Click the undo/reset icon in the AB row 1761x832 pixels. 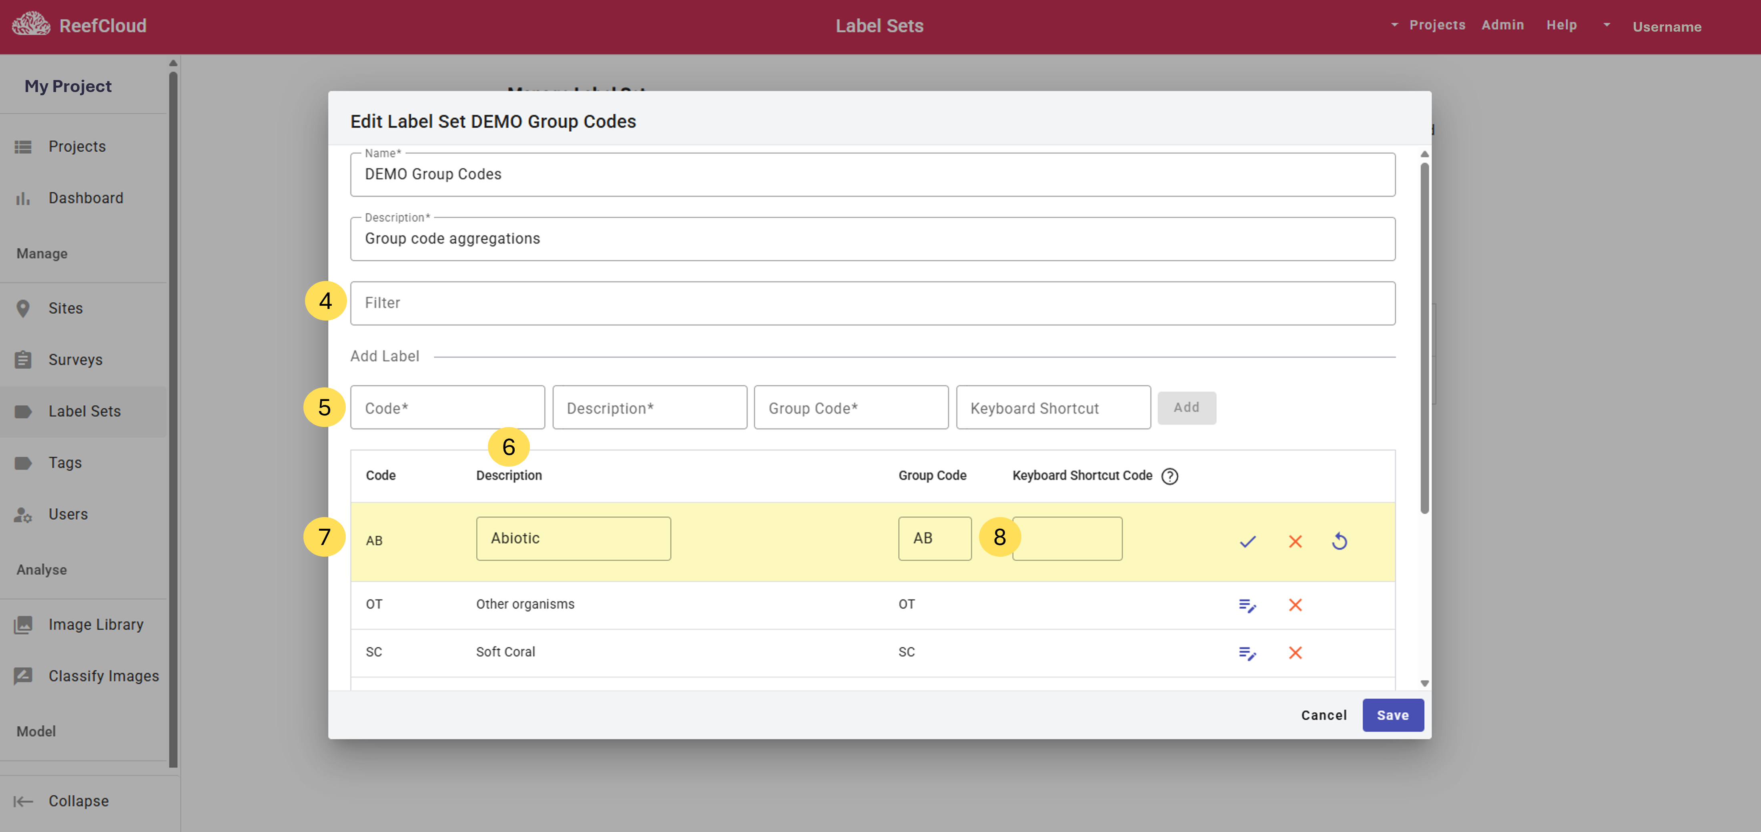click(1339, 541)
